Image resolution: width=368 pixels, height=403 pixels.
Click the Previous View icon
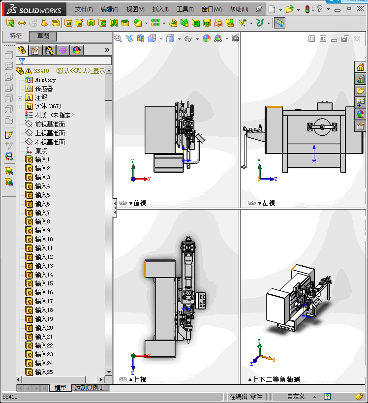click(x=129, y=38)
